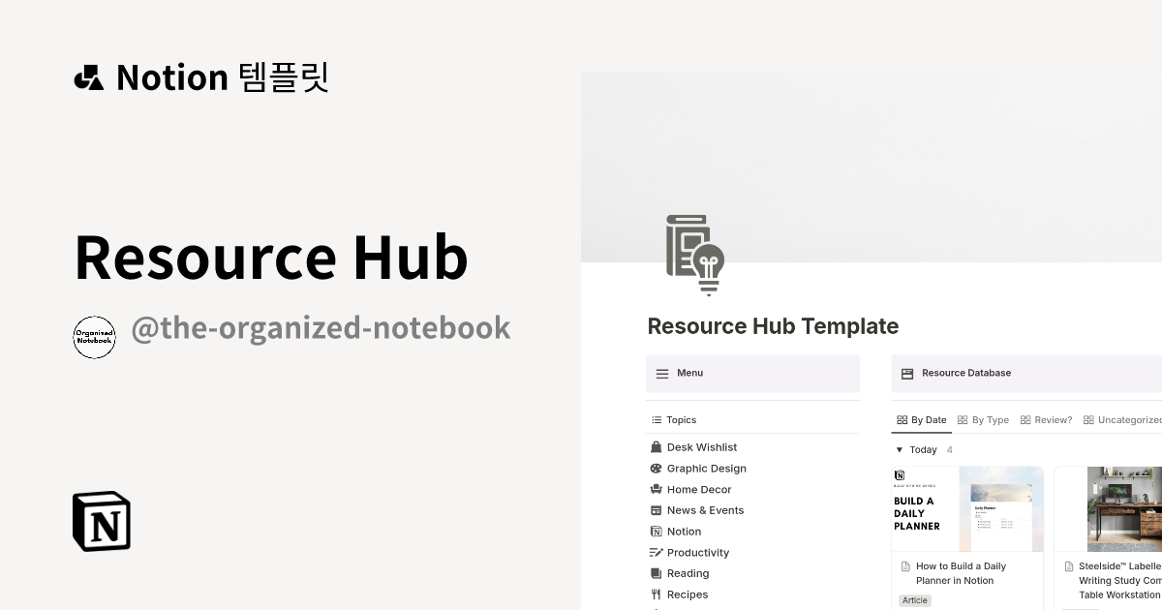The height and width of the screenshot is (610, 1162).
Task: Select the paint palette icon next to Graphic Design
Action: coord(656,468)
